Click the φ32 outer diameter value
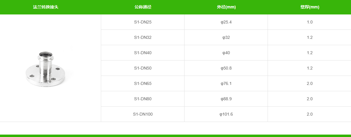This screenshot has width=351, height=137. (226, 38)
